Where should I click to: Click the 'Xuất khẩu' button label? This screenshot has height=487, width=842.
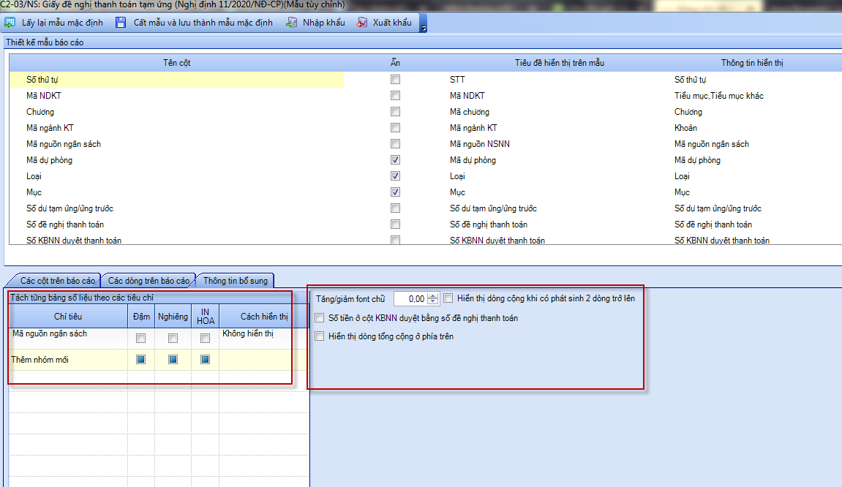[x=392, y=23]
